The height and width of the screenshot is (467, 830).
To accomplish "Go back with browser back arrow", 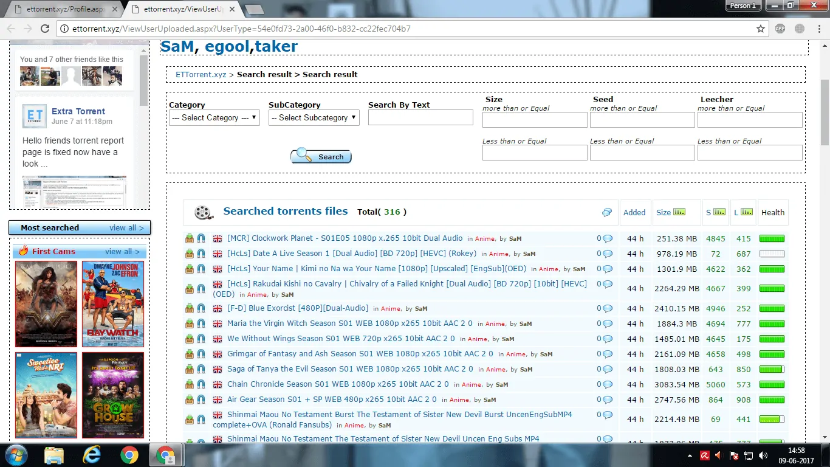I will (x=10, y=29).
